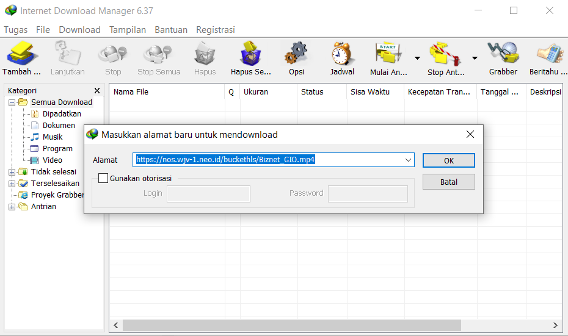Click the Stop toolbar icon

[112, 54]
